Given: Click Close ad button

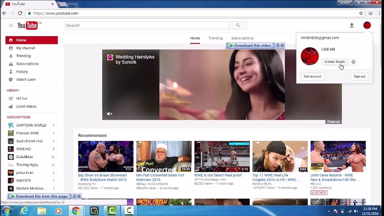Looking at the screenshot, I should (x=333, y=122).
